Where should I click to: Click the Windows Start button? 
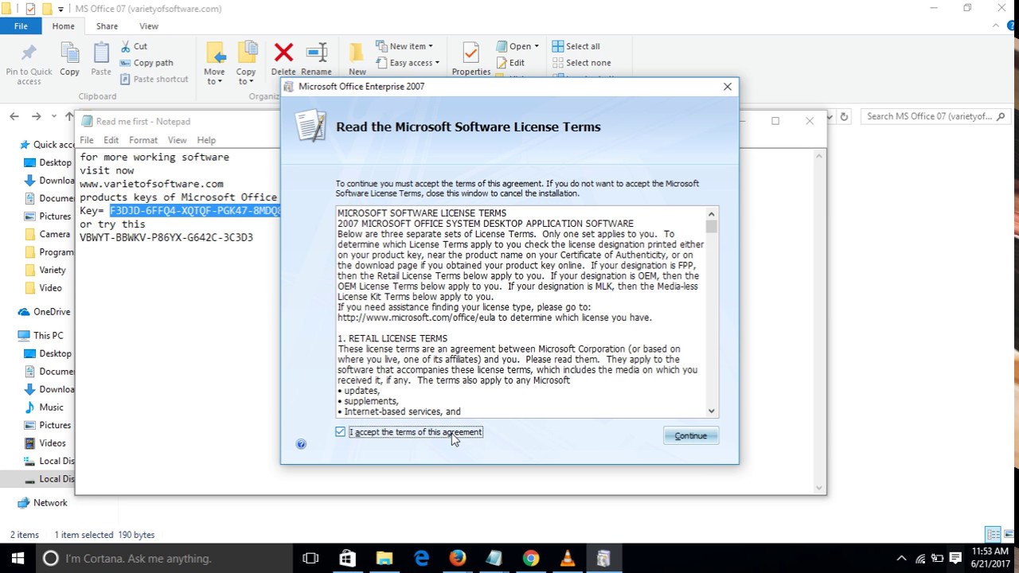(x=18, y=558)
